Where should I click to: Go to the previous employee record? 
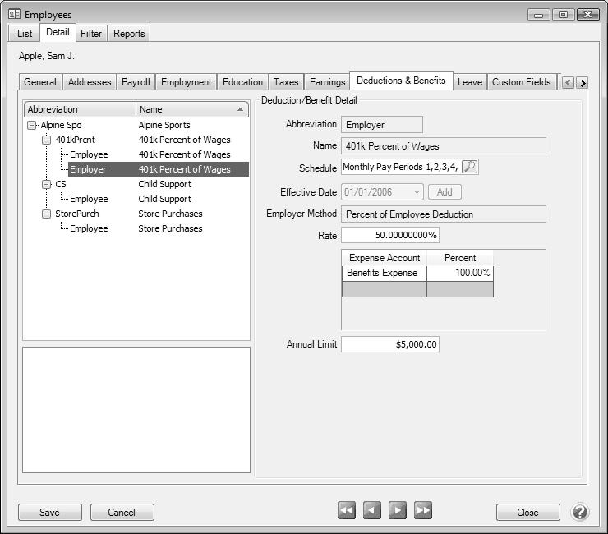point(372,510)
